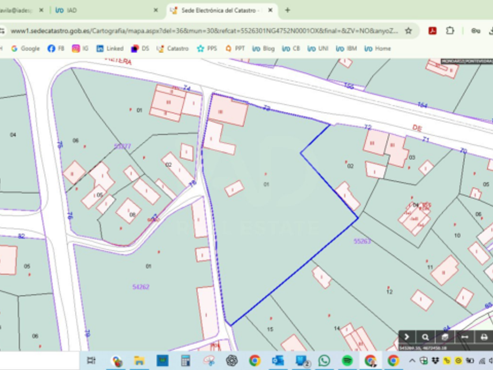Select the measure distance tool
The image size is (493, 370).
(x=464, y=337)
